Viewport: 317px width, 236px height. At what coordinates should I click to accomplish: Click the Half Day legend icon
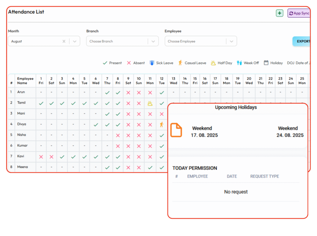(213, 63)
